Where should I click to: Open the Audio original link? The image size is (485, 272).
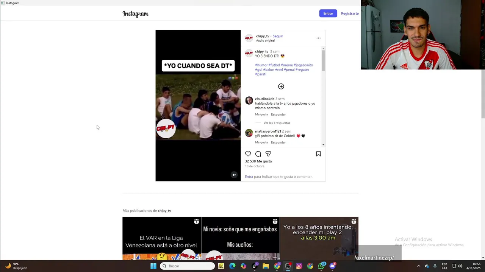click(265, 40)
